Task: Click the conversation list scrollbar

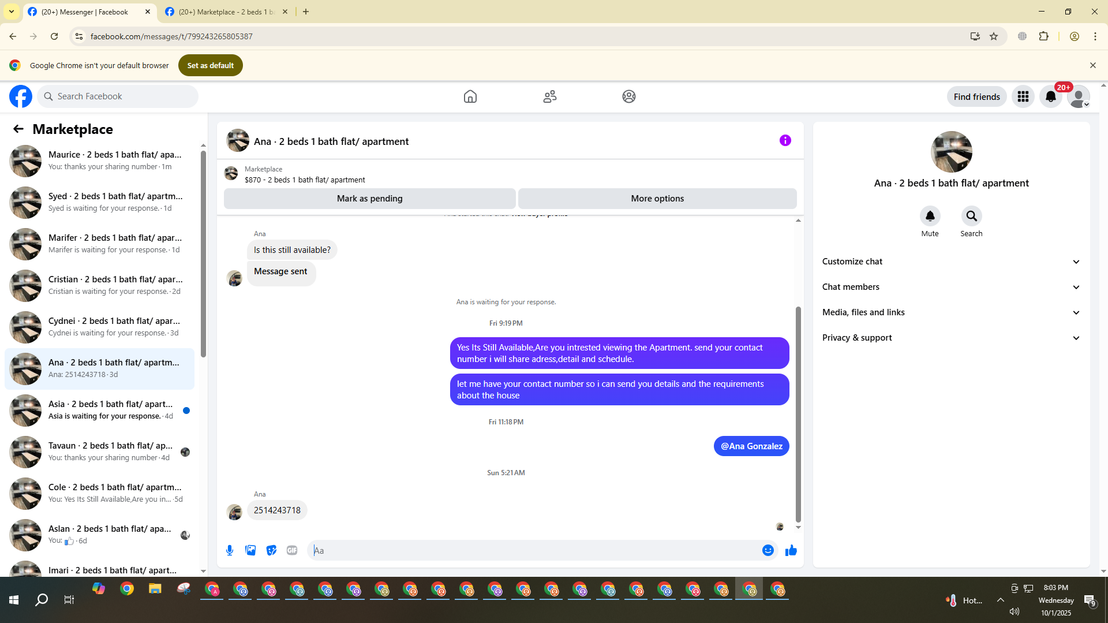Action: pyautogui.click(x=203, y=254)
